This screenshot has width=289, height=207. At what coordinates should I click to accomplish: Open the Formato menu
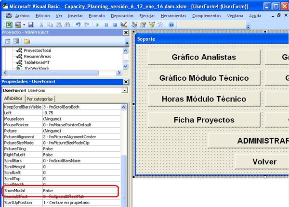(97, 16)
